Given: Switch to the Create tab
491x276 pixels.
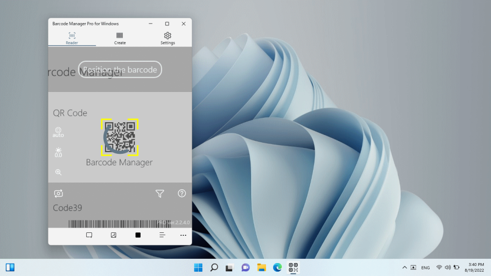Looking at the screenshot, I should pos(119,38).
